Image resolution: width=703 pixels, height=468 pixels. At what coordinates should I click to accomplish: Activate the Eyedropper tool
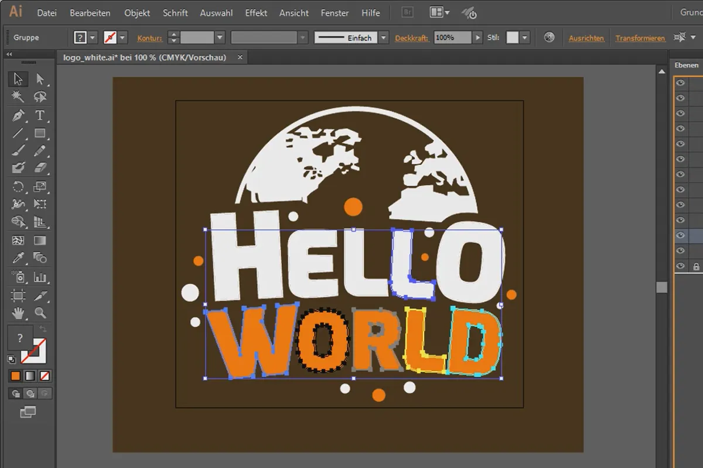(18, 258)
